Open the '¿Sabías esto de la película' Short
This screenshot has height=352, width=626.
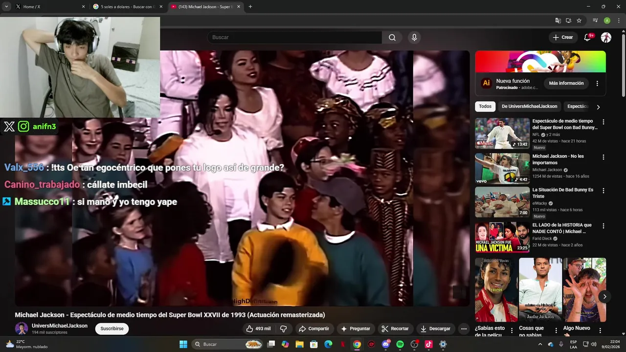(x=496, y=290)
